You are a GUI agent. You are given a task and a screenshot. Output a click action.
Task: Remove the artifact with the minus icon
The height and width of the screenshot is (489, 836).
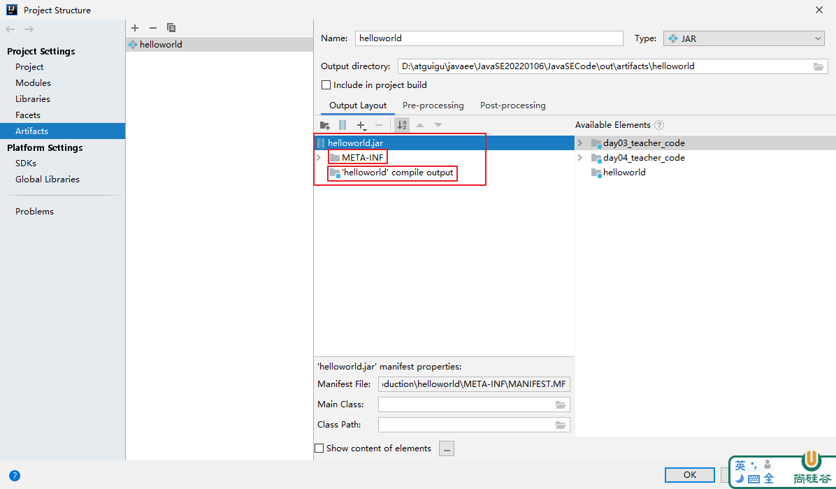pos(153,28)
